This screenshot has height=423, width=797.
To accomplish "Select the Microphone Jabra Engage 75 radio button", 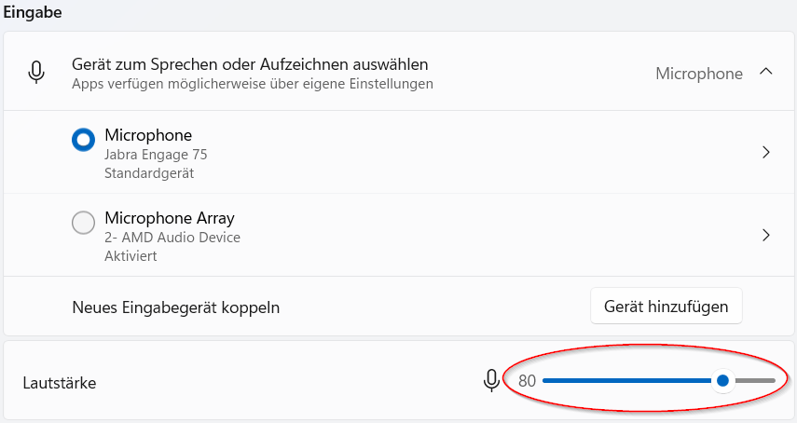I will (x=83, y=140).
